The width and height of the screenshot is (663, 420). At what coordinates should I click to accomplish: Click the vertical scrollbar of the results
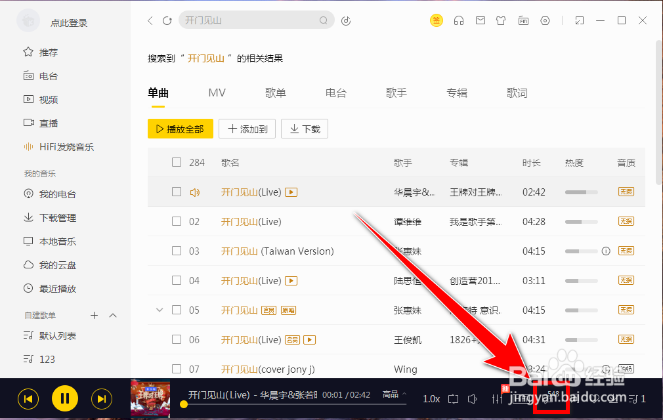tap(659, 112)
